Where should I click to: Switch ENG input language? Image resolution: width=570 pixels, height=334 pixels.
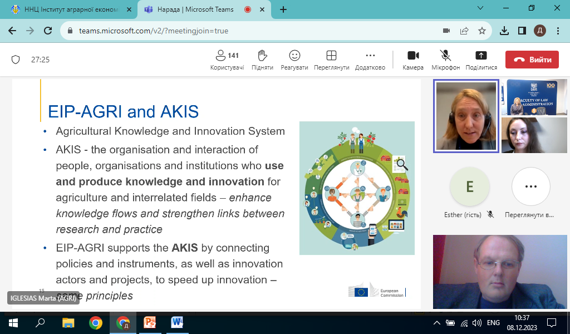pos(493,323)
